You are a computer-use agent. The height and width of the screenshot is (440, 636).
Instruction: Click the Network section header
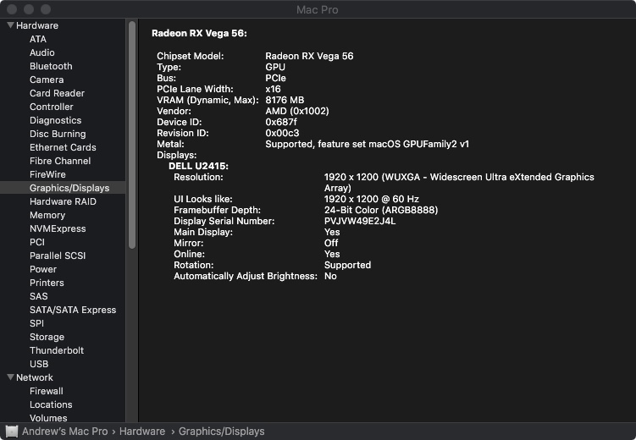(35, 377)
